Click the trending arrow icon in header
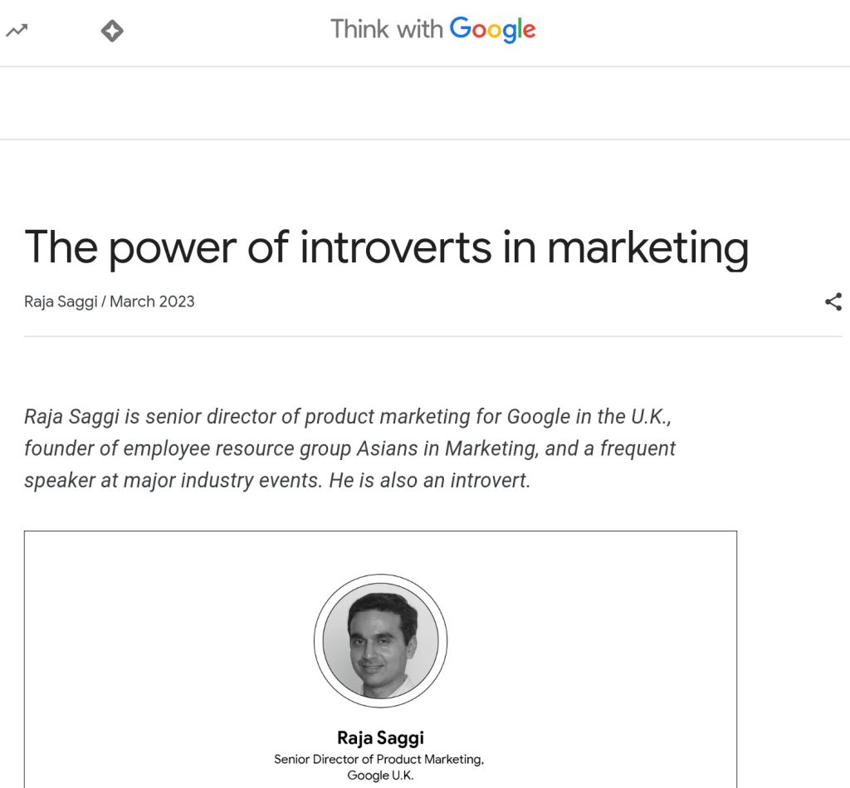The width and height of the screenshot is (850, 788). pyautogui.click(x=17, y=32)
